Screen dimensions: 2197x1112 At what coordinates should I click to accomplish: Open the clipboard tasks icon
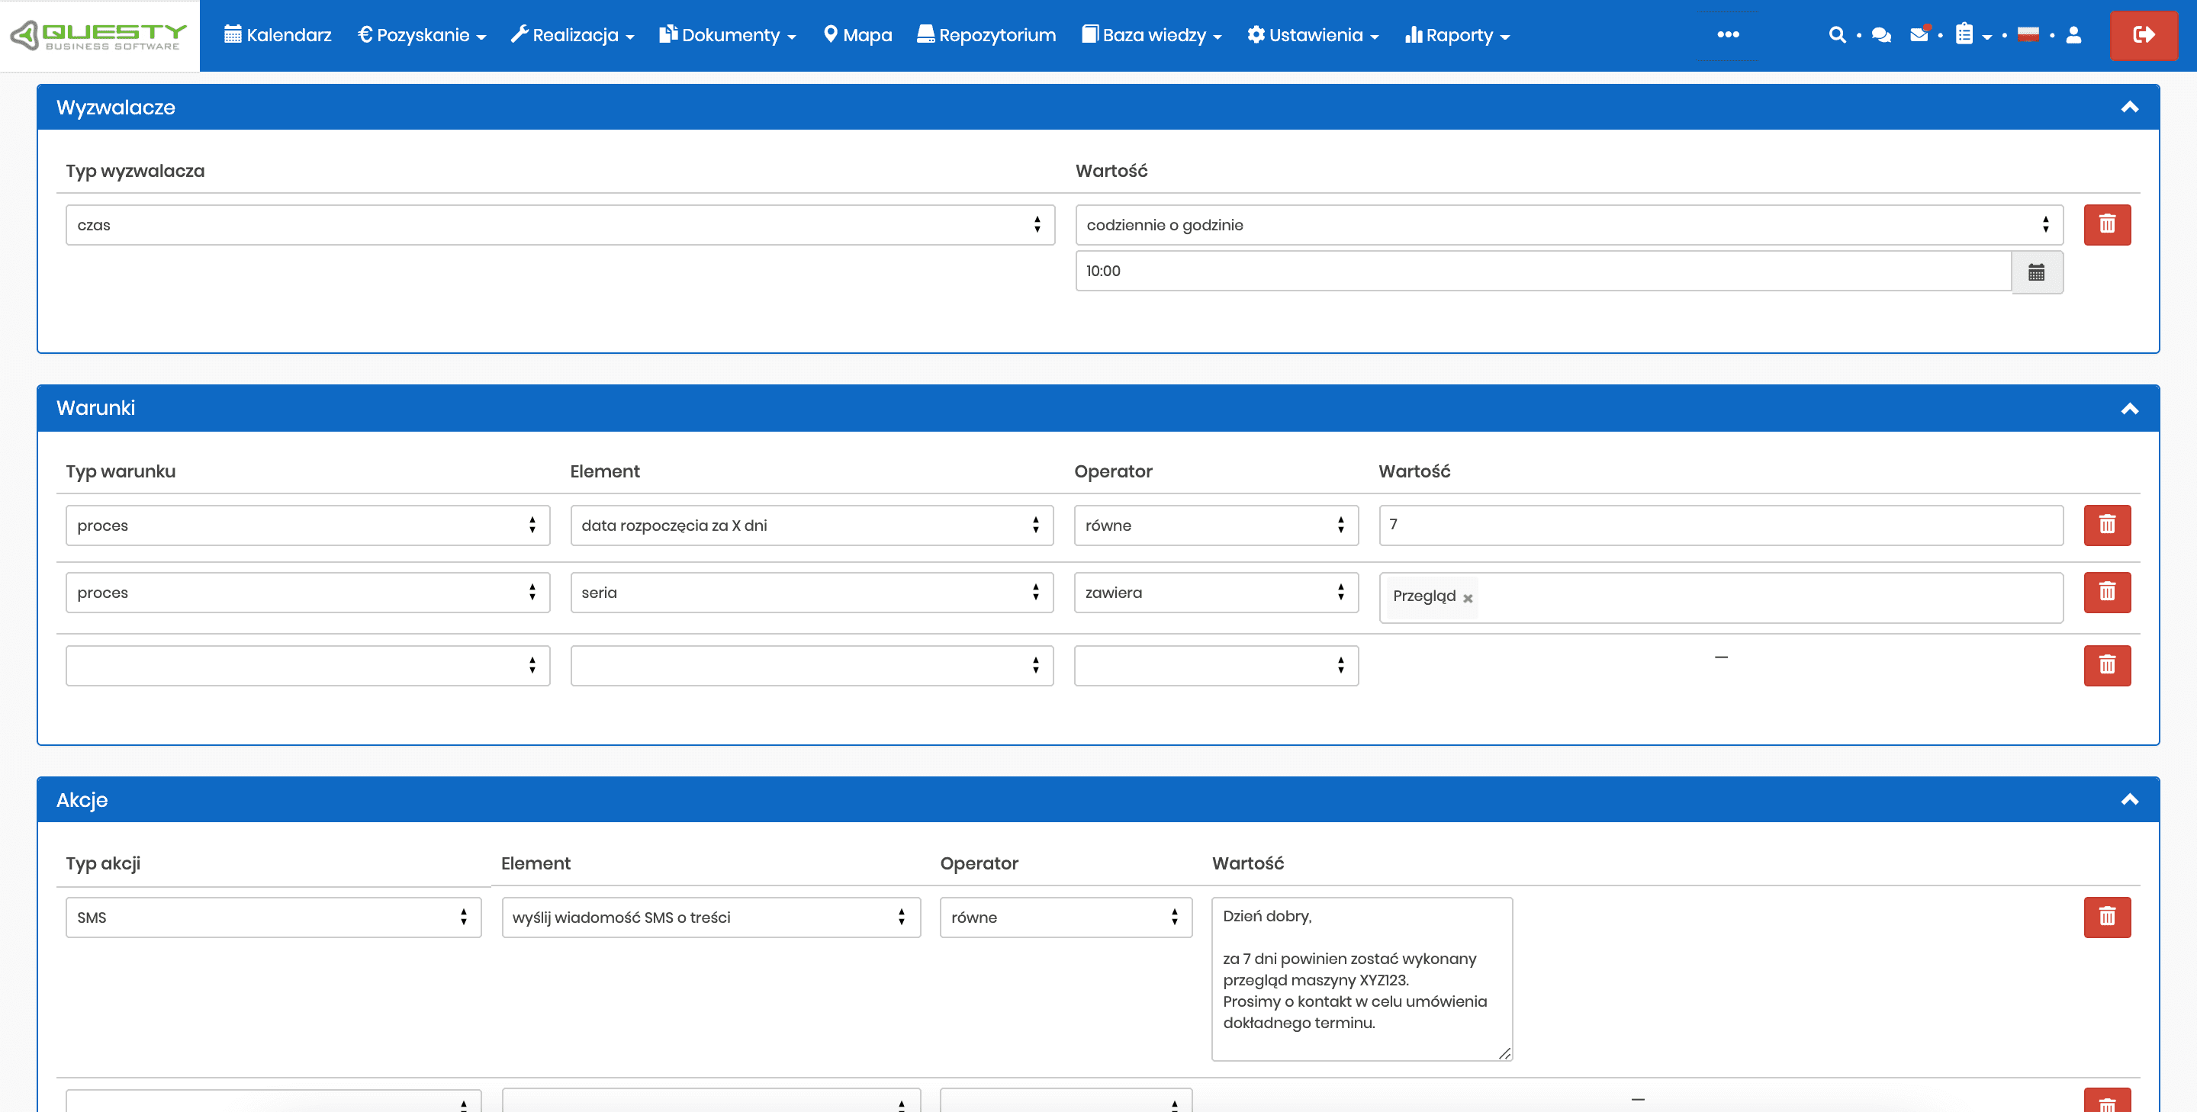1964,34
